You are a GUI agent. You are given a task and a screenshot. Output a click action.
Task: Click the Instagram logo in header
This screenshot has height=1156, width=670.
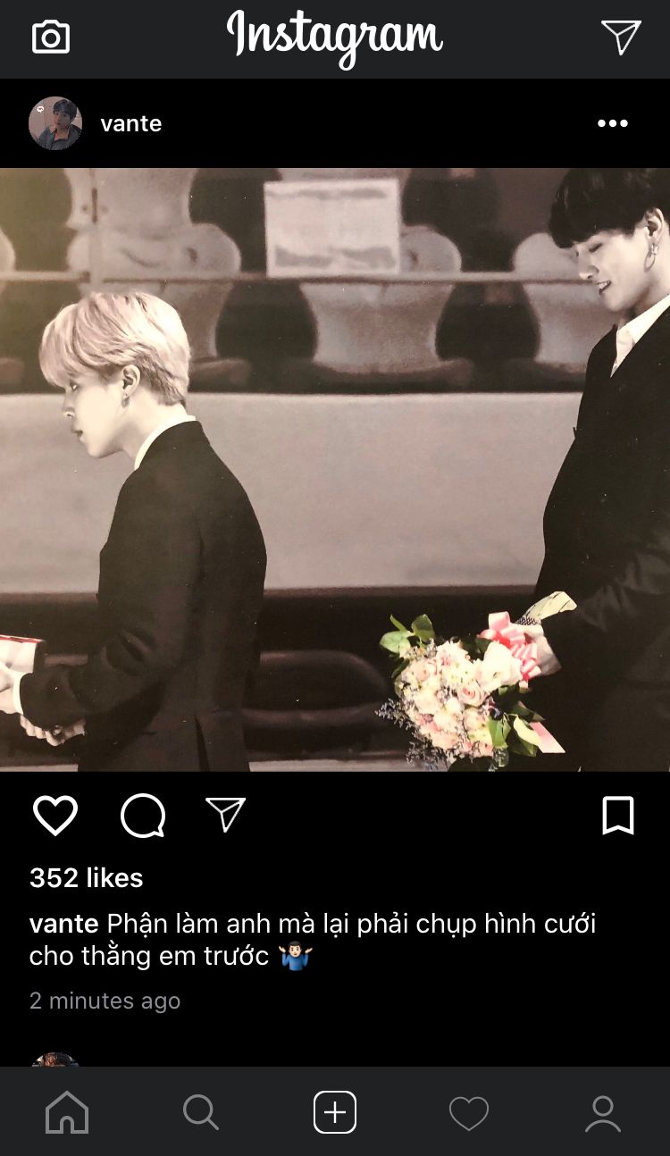pyautogui.click(x=335, y=38)
